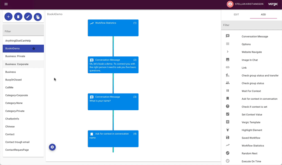This screenshot has width=282, height=165.
Task: Add Execute On Time action
Action: (x=252, y=161)
